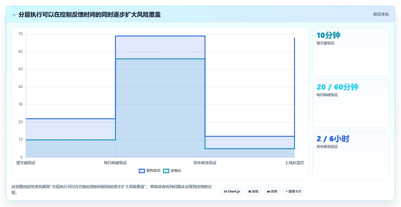Click the 每日构建验证 x-axis label
This screenshot has height=207, width=401.
(x=115, y=163)
